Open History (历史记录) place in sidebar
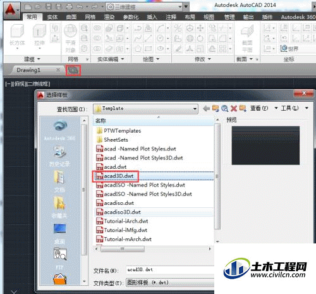This screenshot has width=316, height=294. [x=60, y=156]
